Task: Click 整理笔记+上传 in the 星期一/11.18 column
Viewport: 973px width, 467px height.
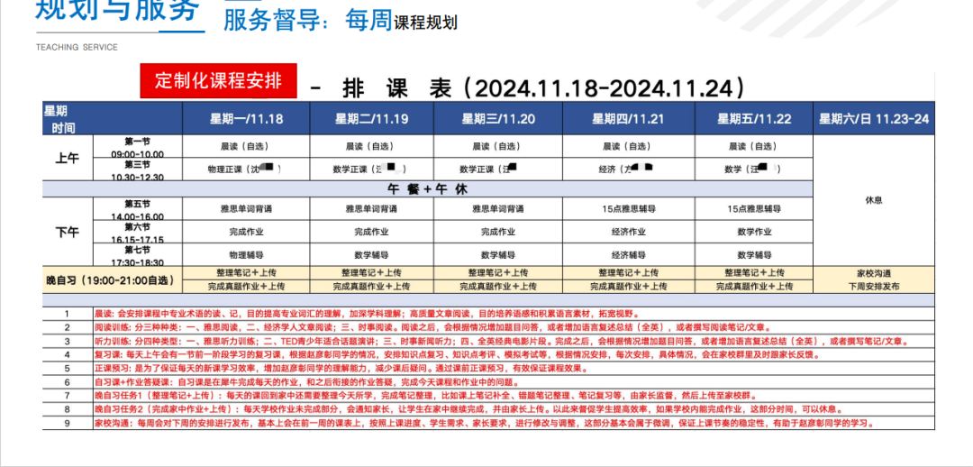Action: [x=246, y=272]
